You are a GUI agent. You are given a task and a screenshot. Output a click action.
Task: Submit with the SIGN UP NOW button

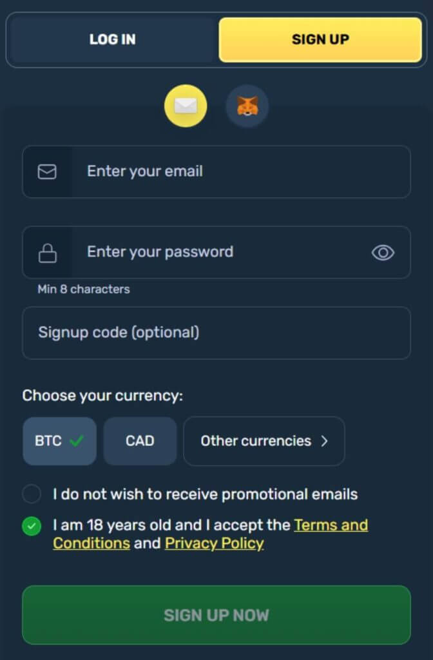pyautogui.click(x=216, y=615)
